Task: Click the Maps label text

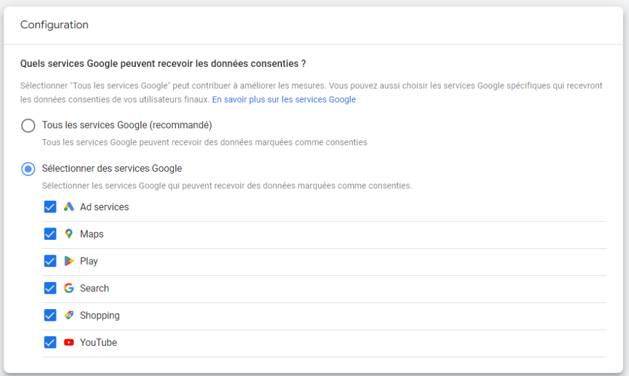Action: click(92, 234)
